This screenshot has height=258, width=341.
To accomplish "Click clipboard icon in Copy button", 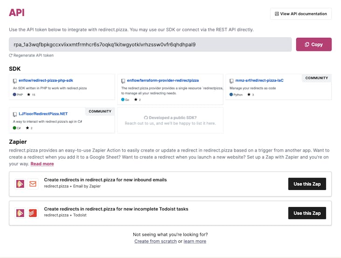I will [307, 44].
